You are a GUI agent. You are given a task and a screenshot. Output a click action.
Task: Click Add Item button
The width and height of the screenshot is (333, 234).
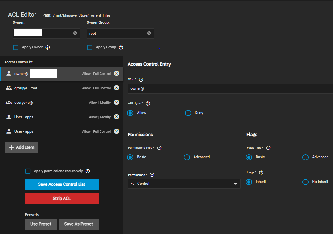pos(22,147)
